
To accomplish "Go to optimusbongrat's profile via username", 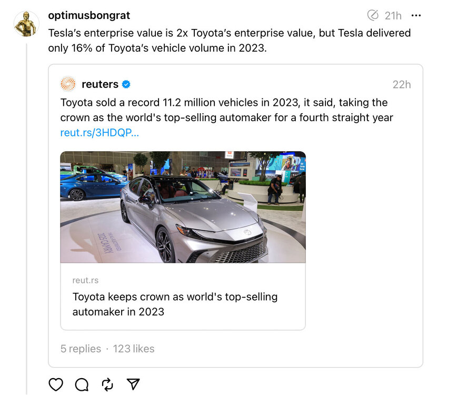I will (x=89, y=15).
